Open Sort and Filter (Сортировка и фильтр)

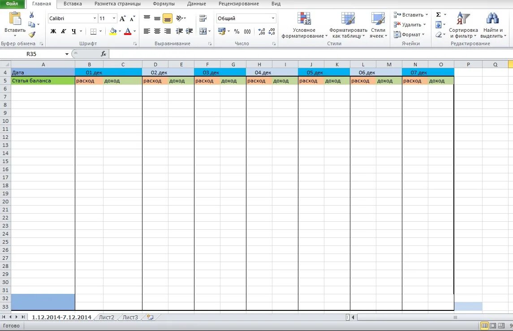[463, 26]
